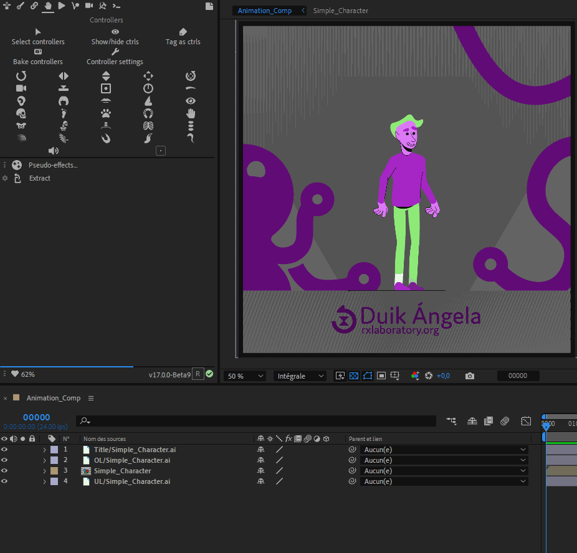Viewport: 577px width, 553px height.
Task: Toggle visibility of the Simple_Character layer
Action: [4, 471]
